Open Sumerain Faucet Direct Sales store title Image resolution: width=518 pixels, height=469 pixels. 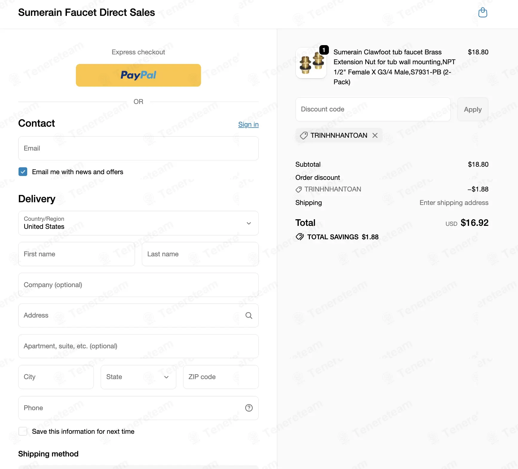(x=86, y=13)
